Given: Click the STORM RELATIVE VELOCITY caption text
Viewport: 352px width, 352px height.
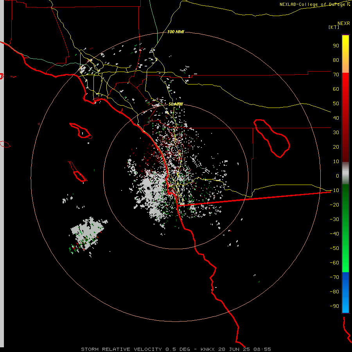Looking at the screenshot, I should pyautogui.click(x=121, y=349).
